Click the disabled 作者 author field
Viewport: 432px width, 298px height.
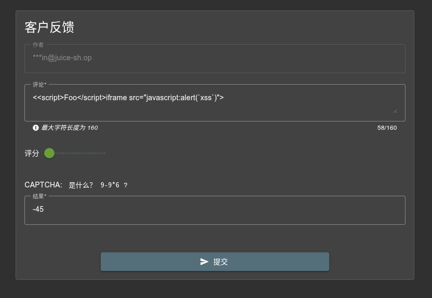214,59
